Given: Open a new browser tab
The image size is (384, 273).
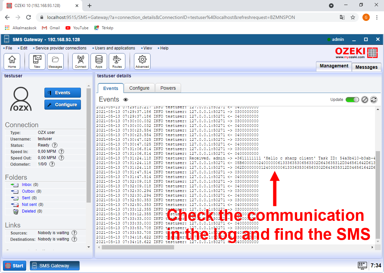Looking at the screenshot, I should pos(90,6).
